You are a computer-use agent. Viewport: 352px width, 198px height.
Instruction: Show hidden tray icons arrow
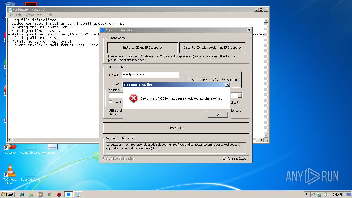click(x=307, y=194)
